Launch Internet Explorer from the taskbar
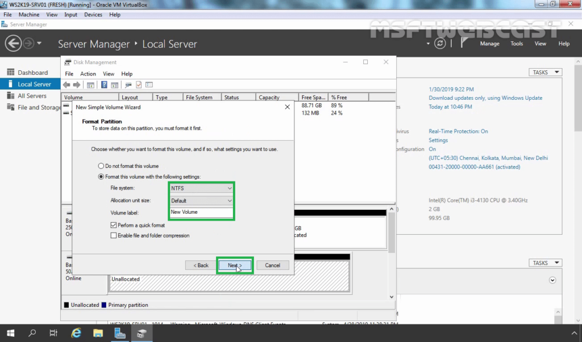This screenshot has height=342, width=582. coord(76,333)
